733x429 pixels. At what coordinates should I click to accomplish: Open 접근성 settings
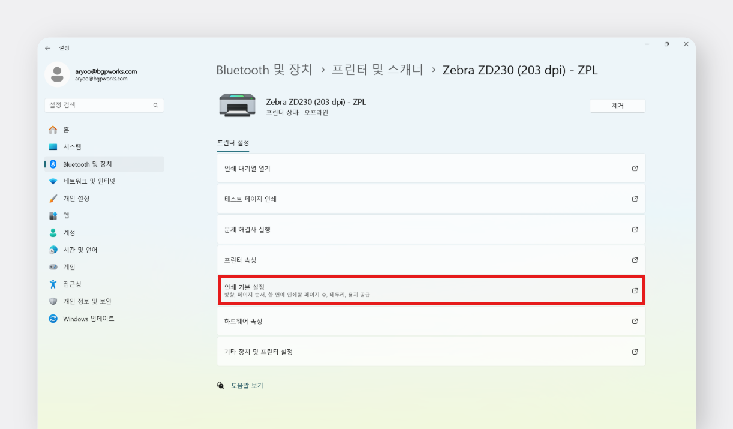pos(72,284)
